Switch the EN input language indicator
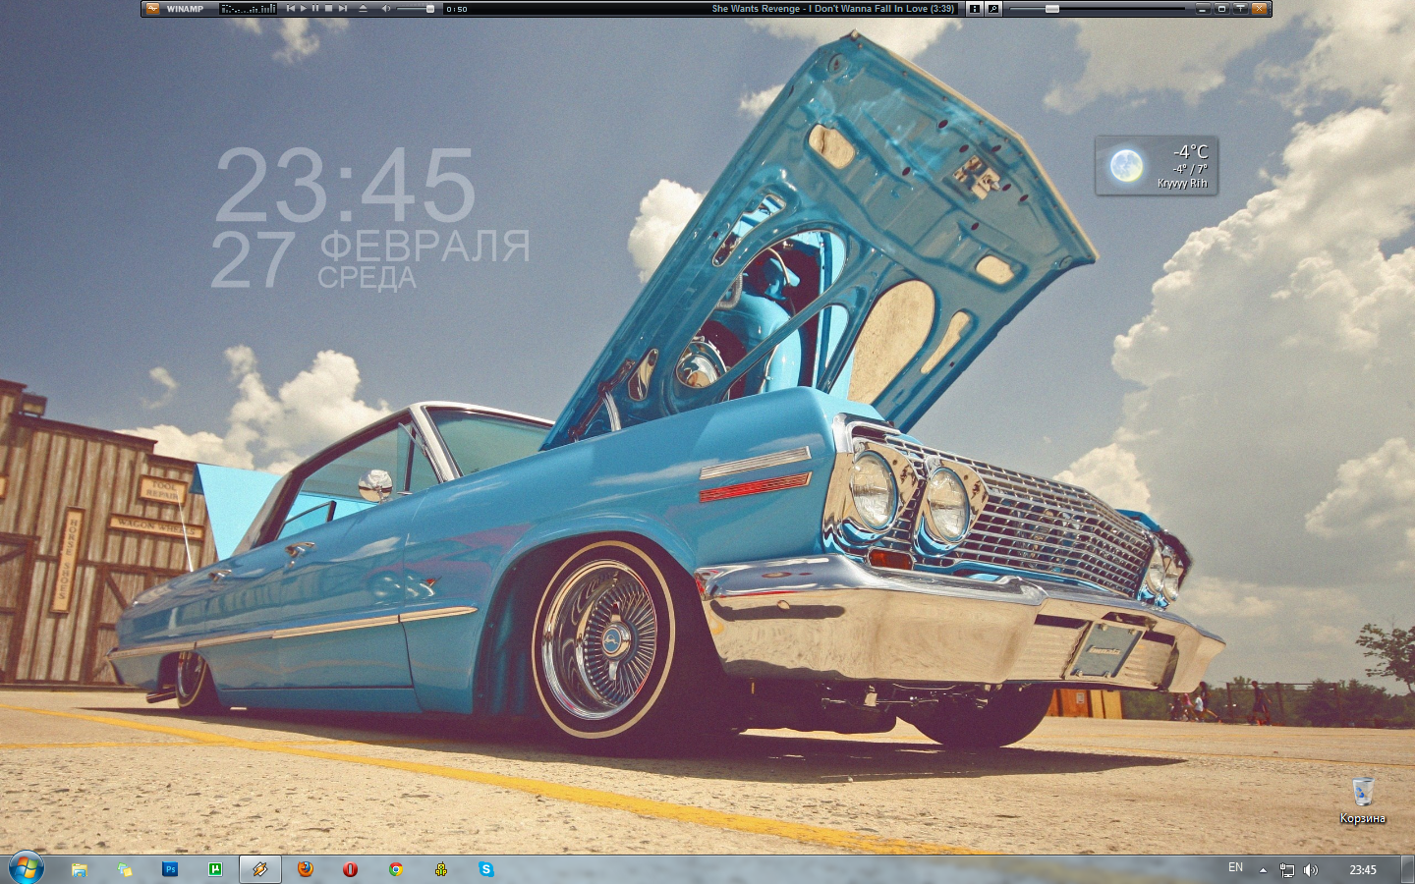 [1235, 868]
